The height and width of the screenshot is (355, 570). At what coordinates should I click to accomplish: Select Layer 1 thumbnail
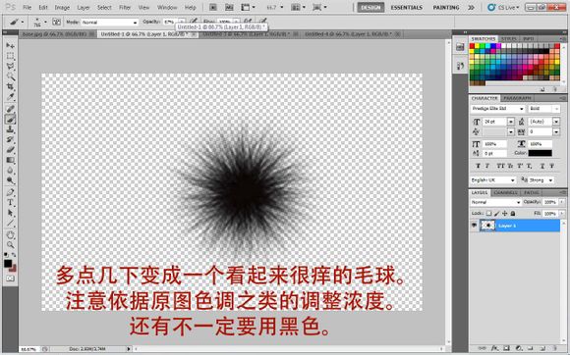point(487,226)
